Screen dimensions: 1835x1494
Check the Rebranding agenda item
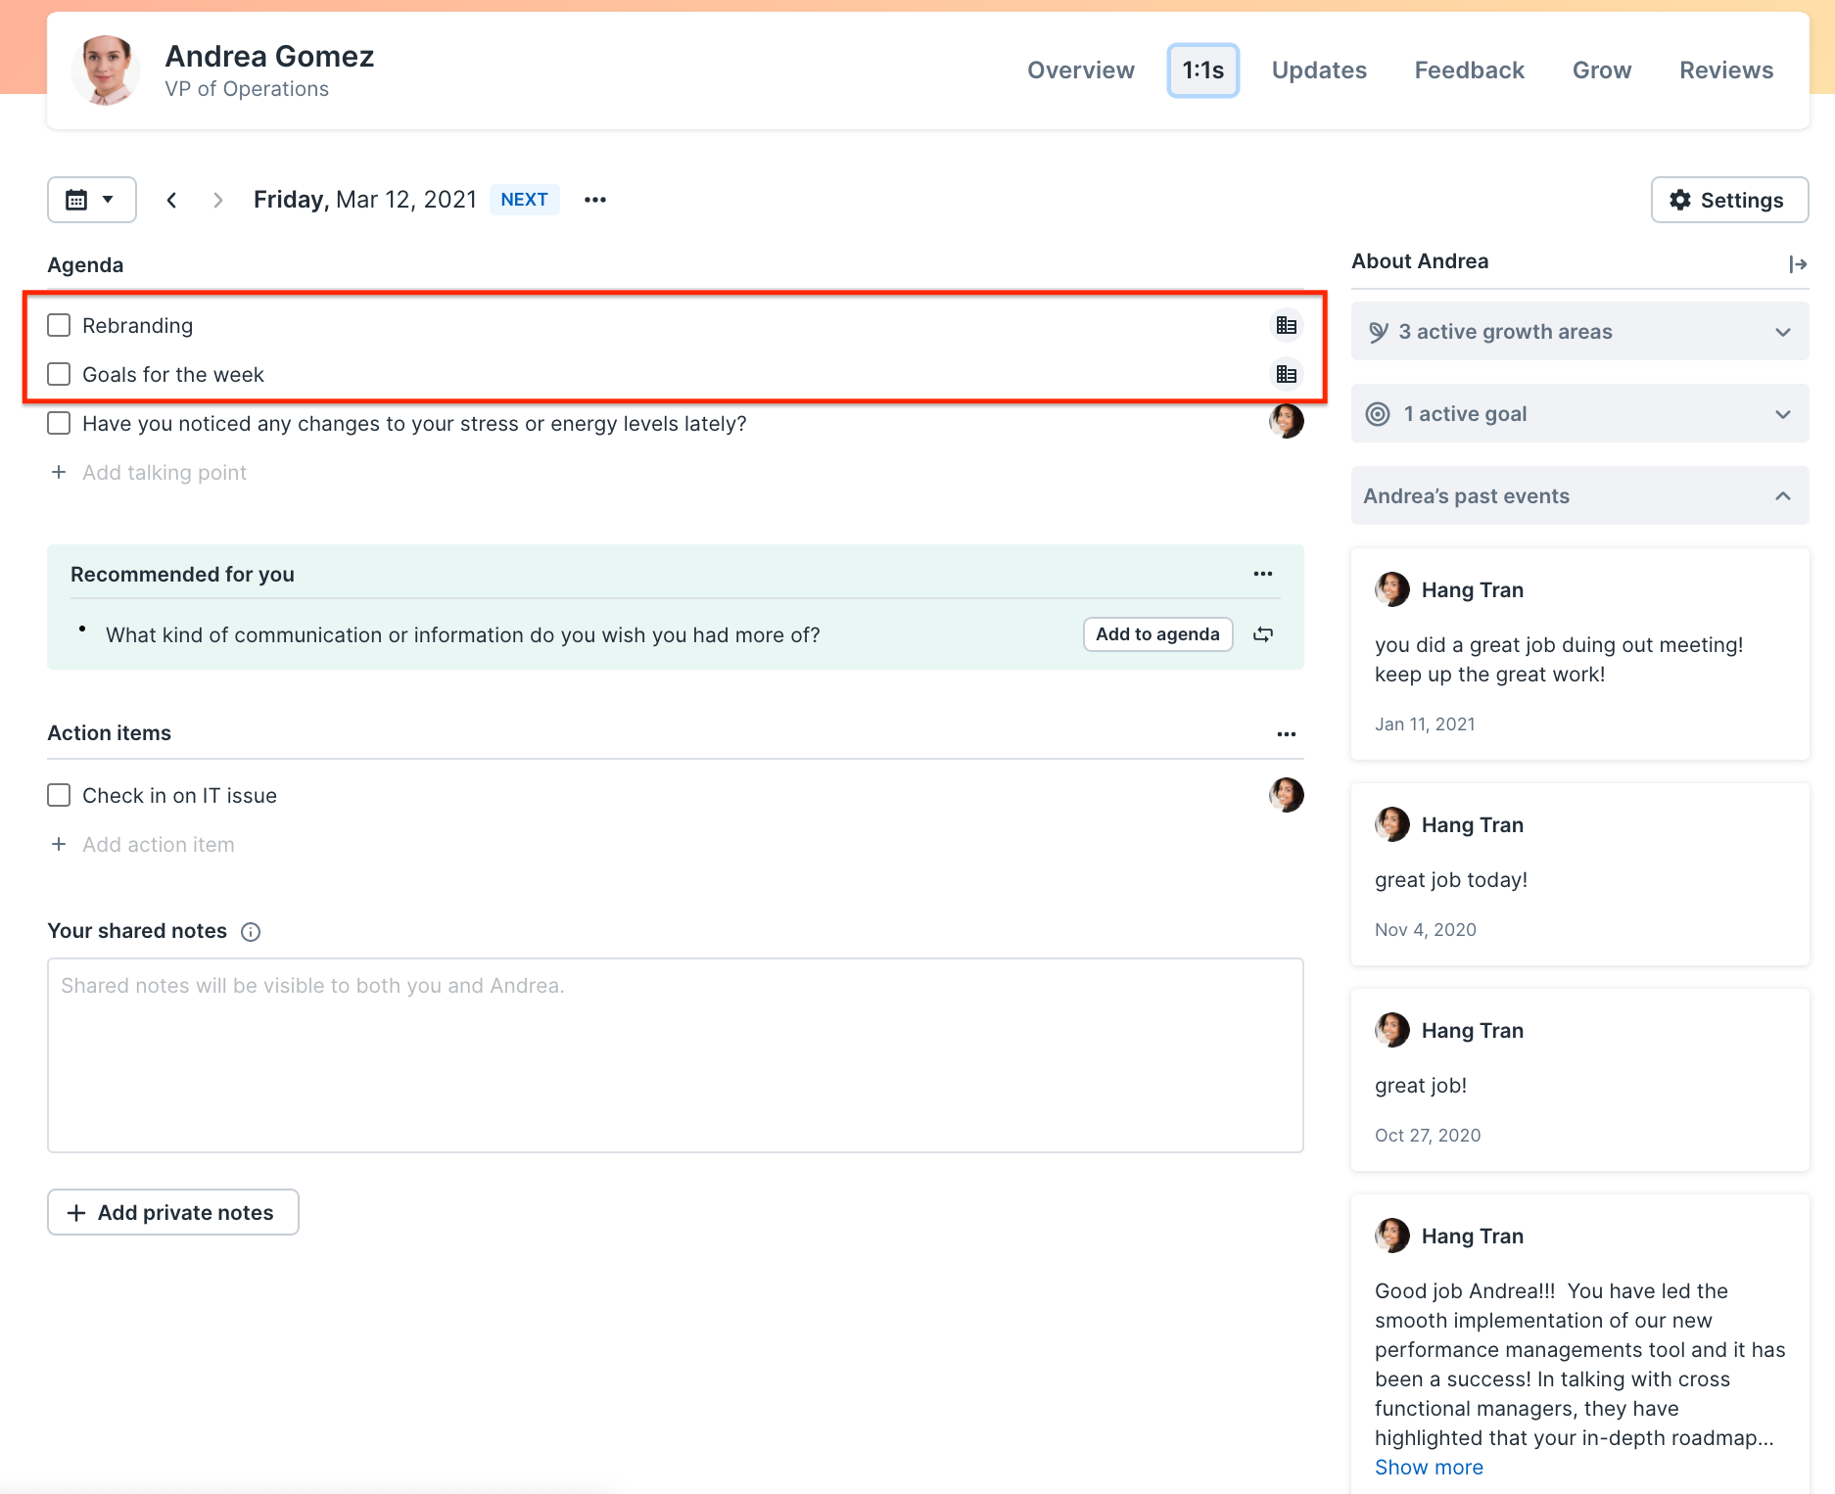pyautogui.click(x=59, y=325)
